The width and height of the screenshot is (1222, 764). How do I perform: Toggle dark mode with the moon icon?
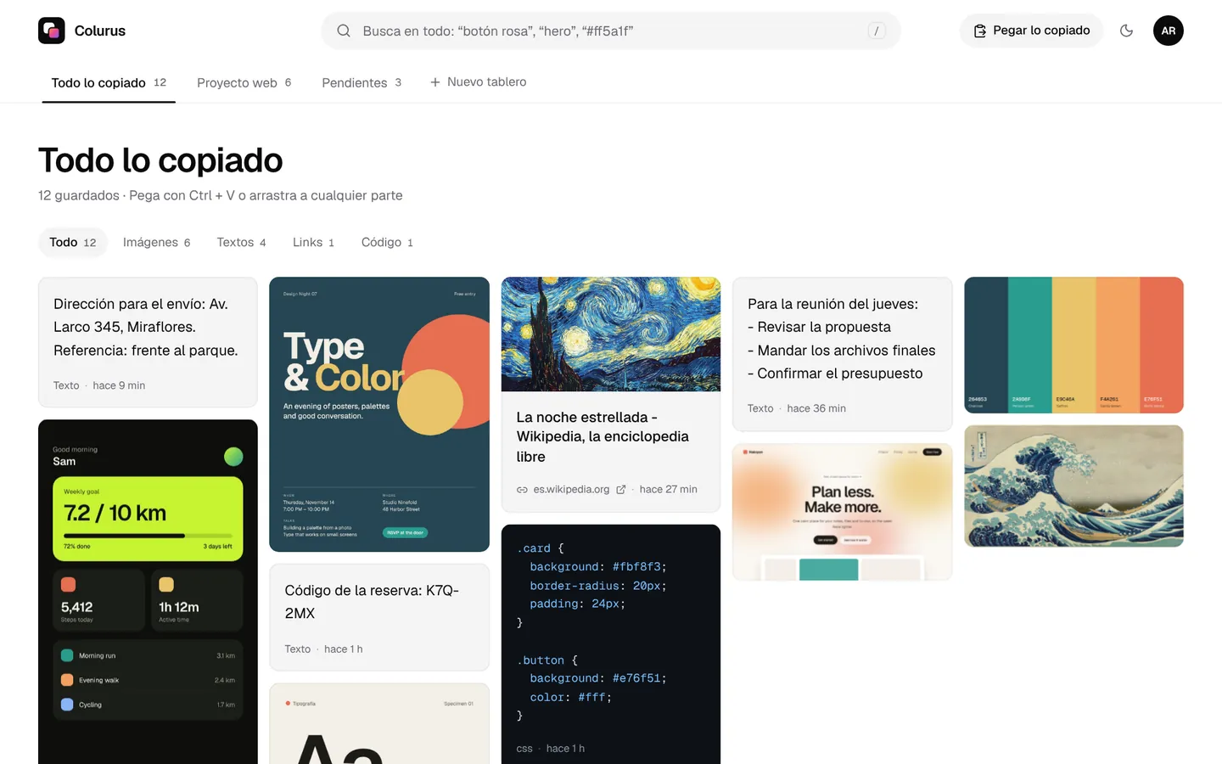[1126, 31]
